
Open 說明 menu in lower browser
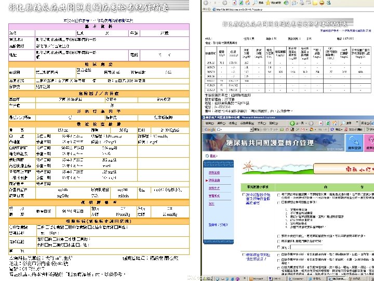pyautogui.click(x=274, y=123)
